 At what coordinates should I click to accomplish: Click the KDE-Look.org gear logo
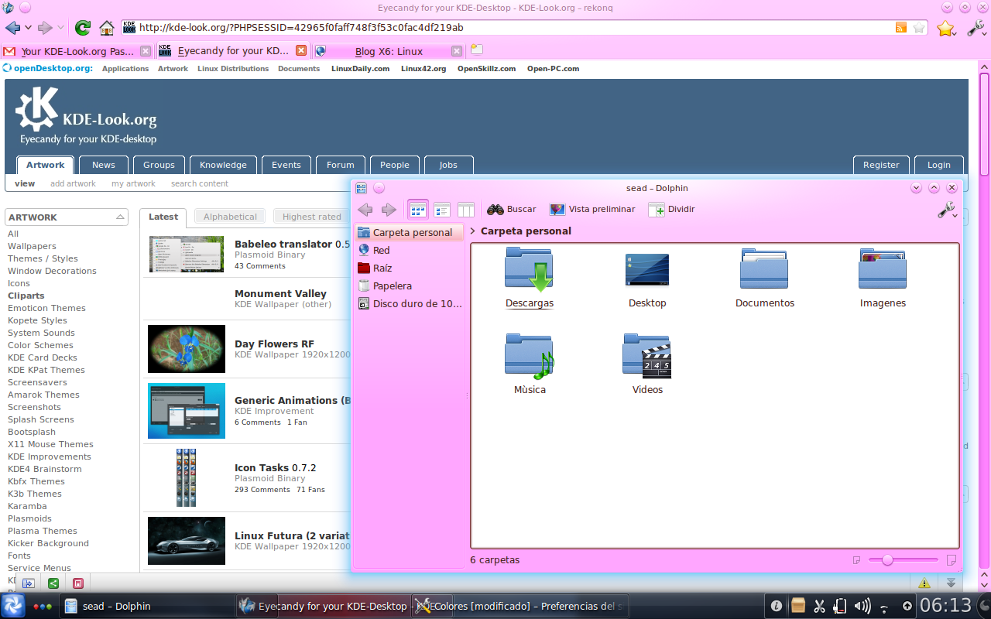point(36,109)
